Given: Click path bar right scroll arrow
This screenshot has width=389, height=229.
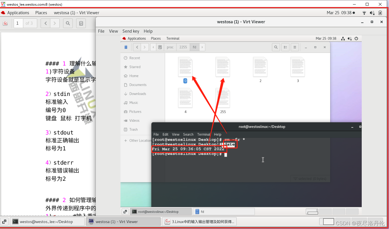Looking at the screenshot, I should coord(202,47).
